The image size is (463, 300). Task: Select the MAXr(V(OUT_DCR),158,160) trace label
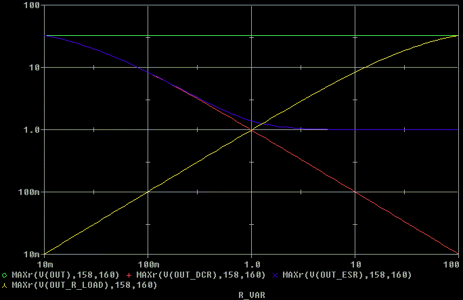click(x=200, y=276)
